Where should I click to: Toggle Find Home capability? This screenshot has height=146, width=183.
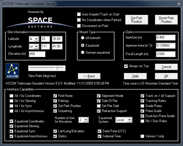(55, 96)
